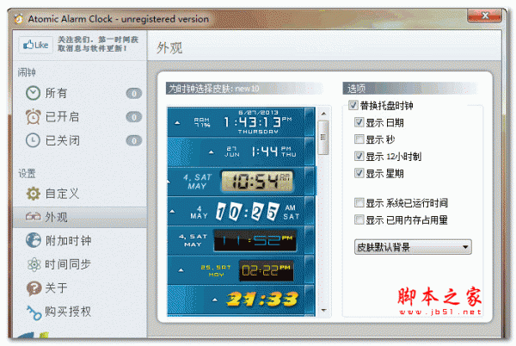
Task: Open the 所有 alarms list
Action: (80, 93)
